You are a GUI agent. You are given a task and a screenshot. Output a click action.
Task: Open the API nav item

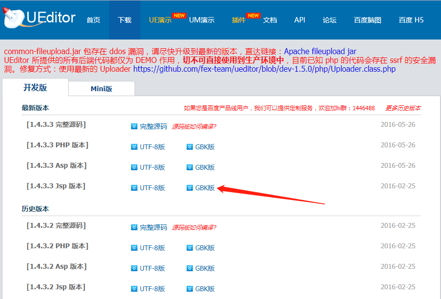pyautogui.click(x=300, y=20)
